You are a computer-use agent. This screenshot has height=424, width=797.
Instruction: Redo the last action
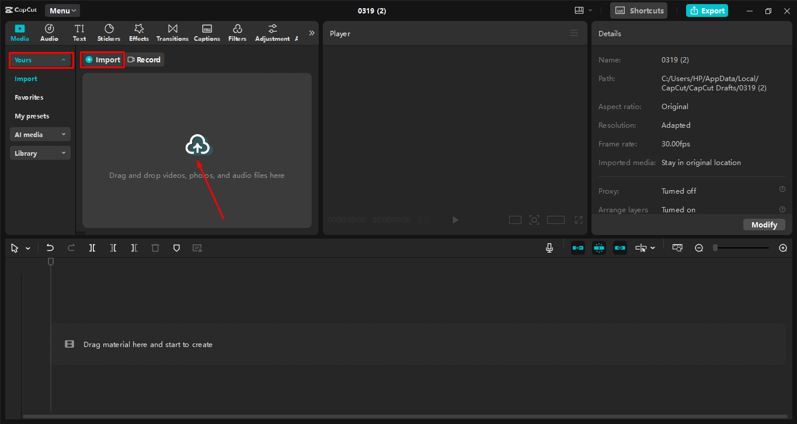coord(71,247)
